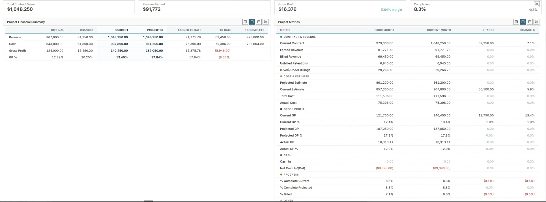Hide the Completion KPI cards row
The width and height of the screenshot is (546, 202).
(x=537, y=4)
